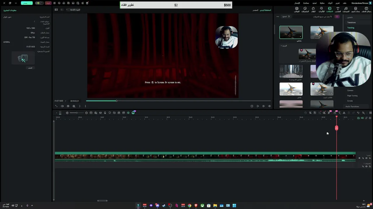Lock the Audio 1 track
The image size is (373, 209).
tap(370, 166)
